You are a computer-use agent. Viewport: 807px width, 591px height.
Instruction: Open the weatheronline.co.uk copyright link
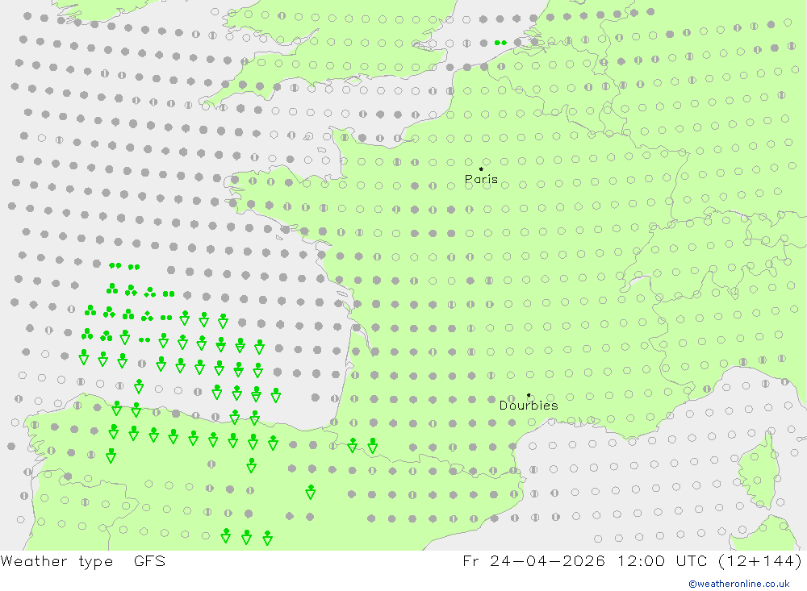[739, 584]
